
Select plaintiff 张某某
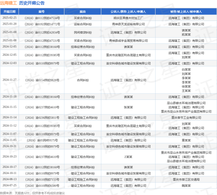click(x=128, y=107)
